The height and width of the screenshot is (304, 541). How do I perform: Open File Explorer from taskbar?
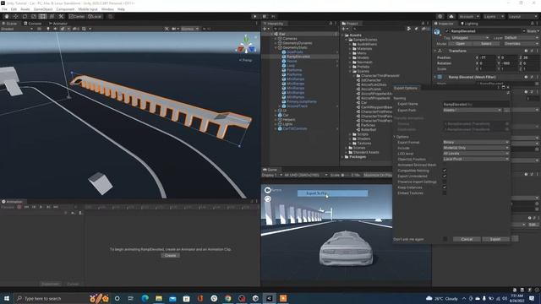(x=159, y=298)
